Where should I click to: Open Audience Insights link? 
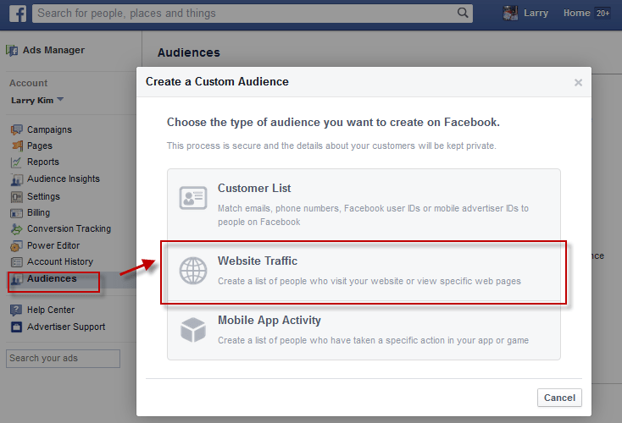tap(63, 179)
